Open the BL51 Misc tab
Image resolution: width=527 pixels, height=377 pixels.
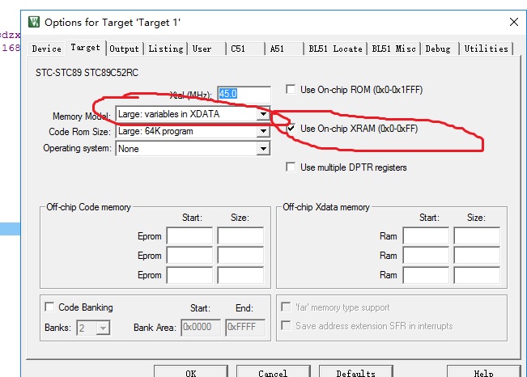tap(393, 49)
